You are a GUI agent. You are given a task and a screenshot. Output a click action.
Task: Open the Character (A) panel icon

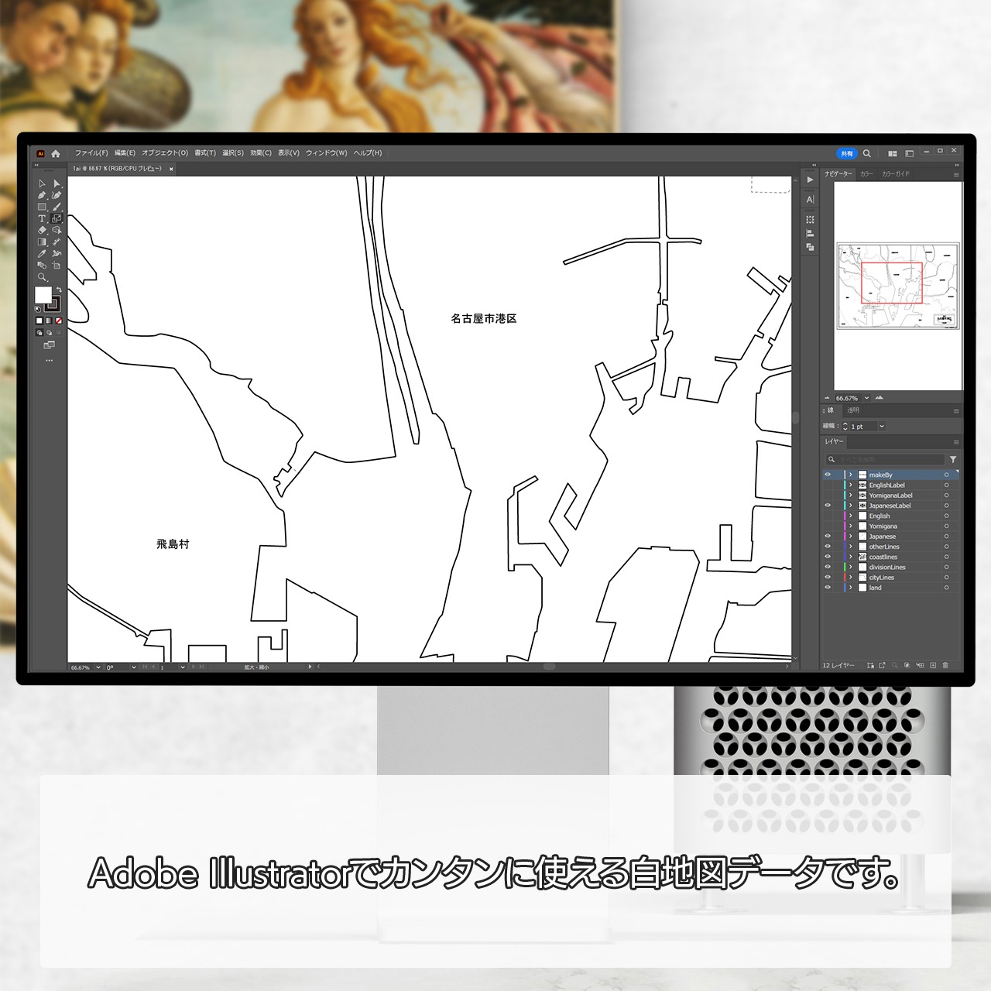(810, 200)
